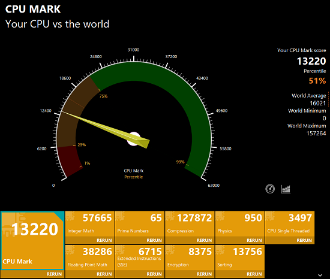Rerun the Physics test
This screenshot has width=330, height=279.
(254, 240)
